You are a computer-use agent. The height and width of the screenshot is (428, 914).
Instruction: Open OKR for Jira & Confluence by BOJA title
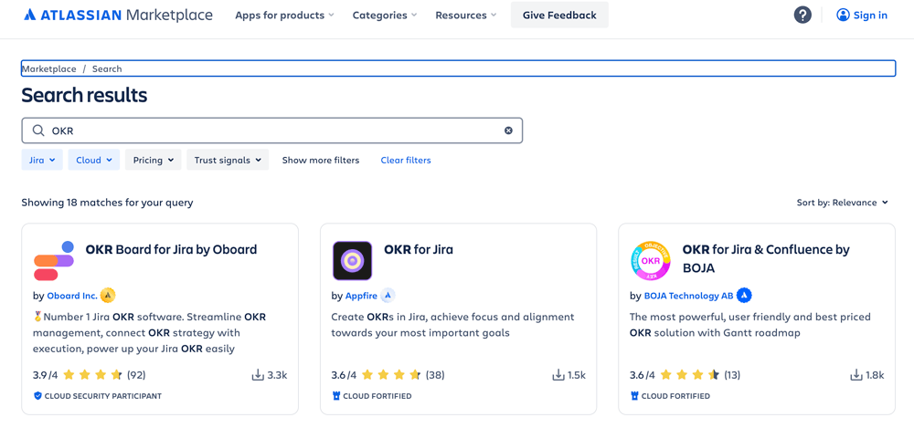pyautogui.click(x=766, y=259)
